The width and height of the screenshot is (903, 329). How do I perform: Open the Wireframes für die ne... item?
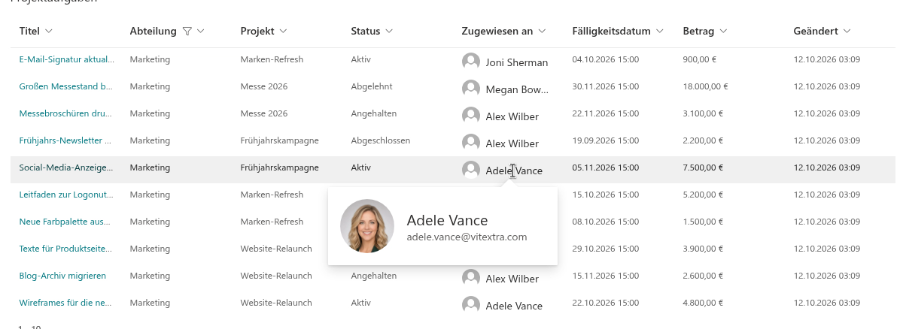point(66,303)
